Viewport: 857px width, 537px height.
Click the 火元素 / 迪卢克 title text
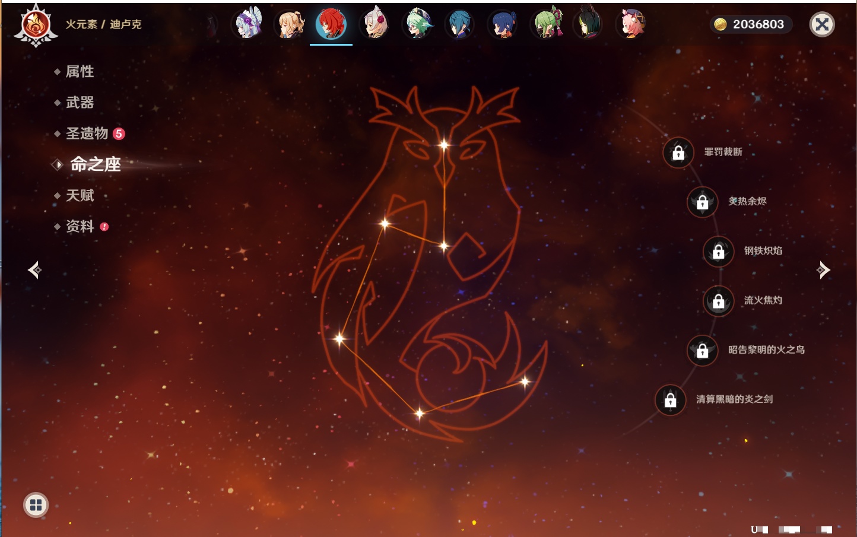tap(104, 24)
